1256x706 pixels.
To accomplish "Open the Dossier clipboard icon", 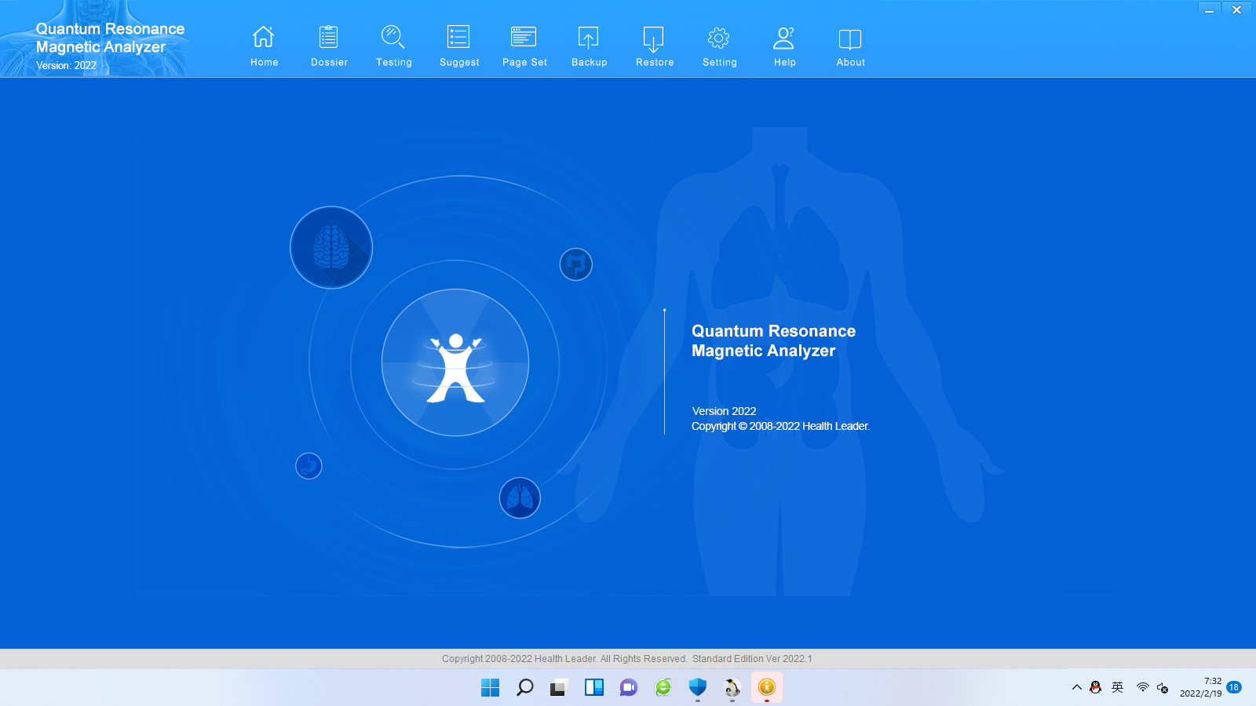I will click(329, 37).
